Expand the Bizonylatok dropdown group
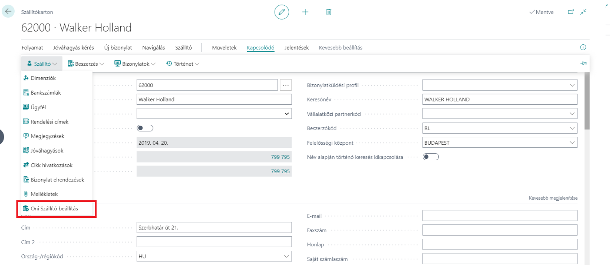The height and width of the screenshot is (265, 614). [135, 64]
